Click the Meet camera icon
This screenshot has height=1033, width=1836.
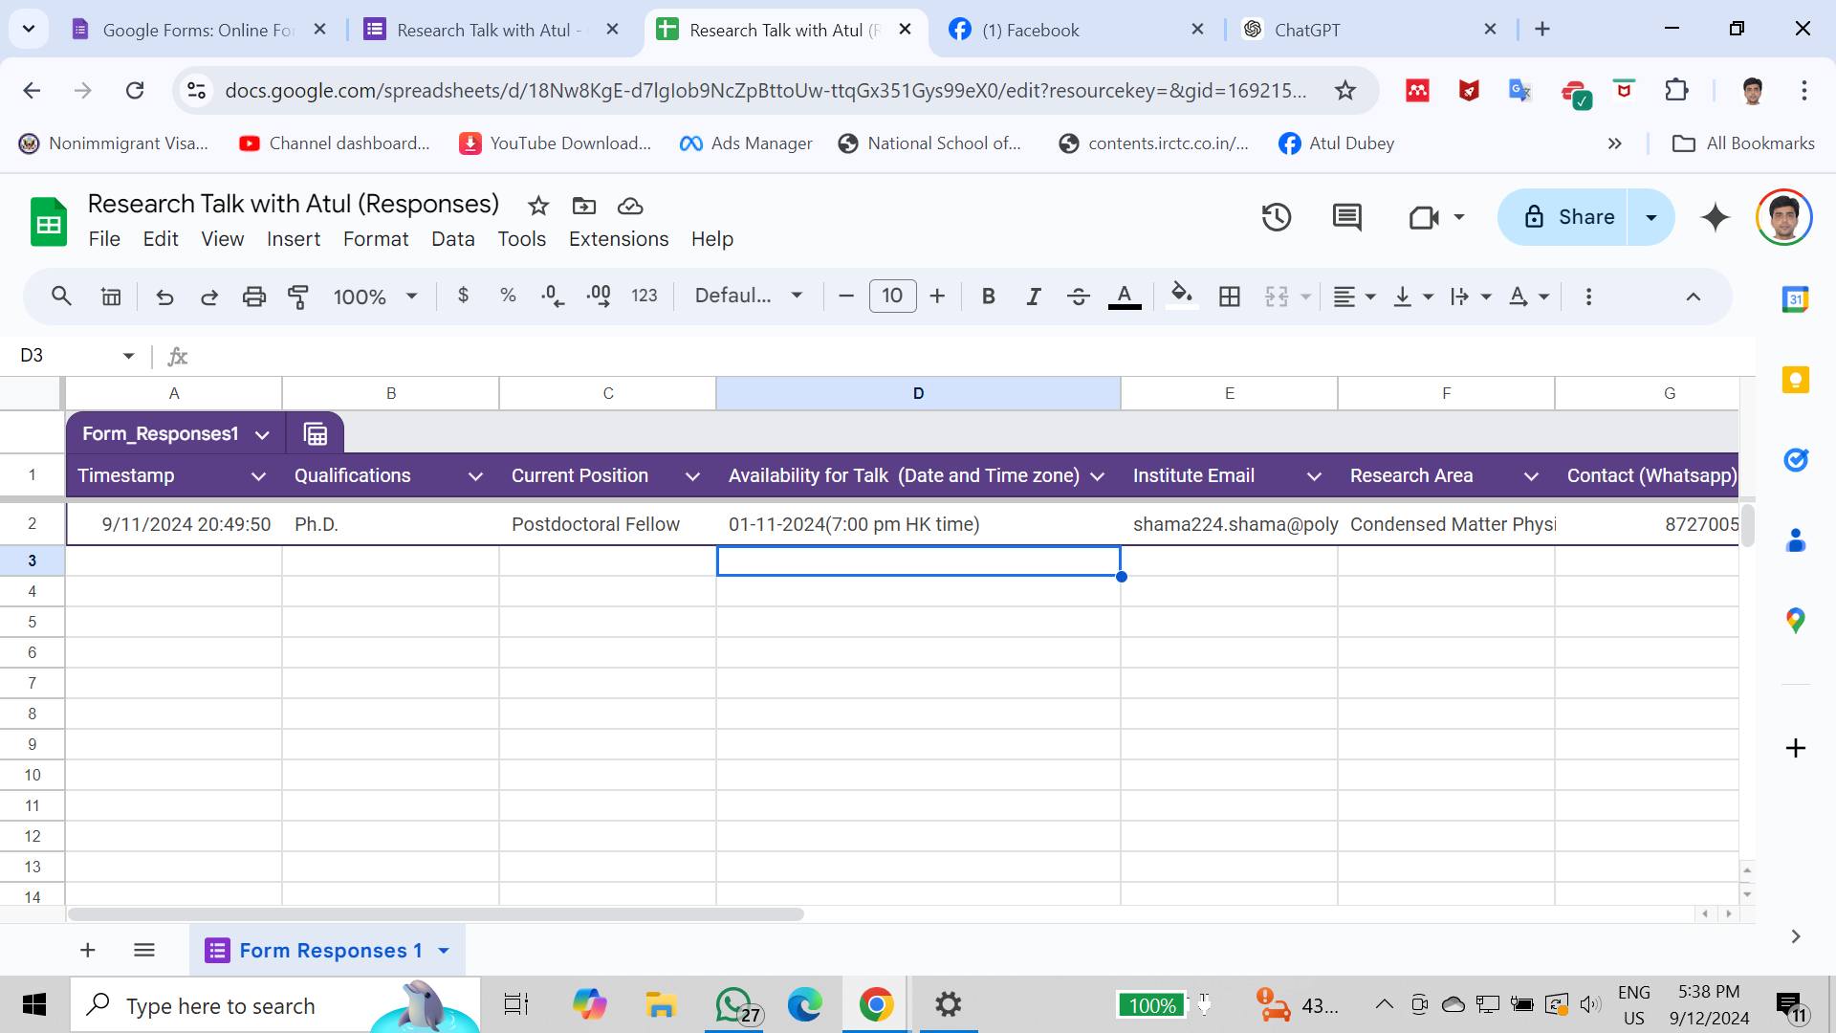click(x=1424, y=217)
